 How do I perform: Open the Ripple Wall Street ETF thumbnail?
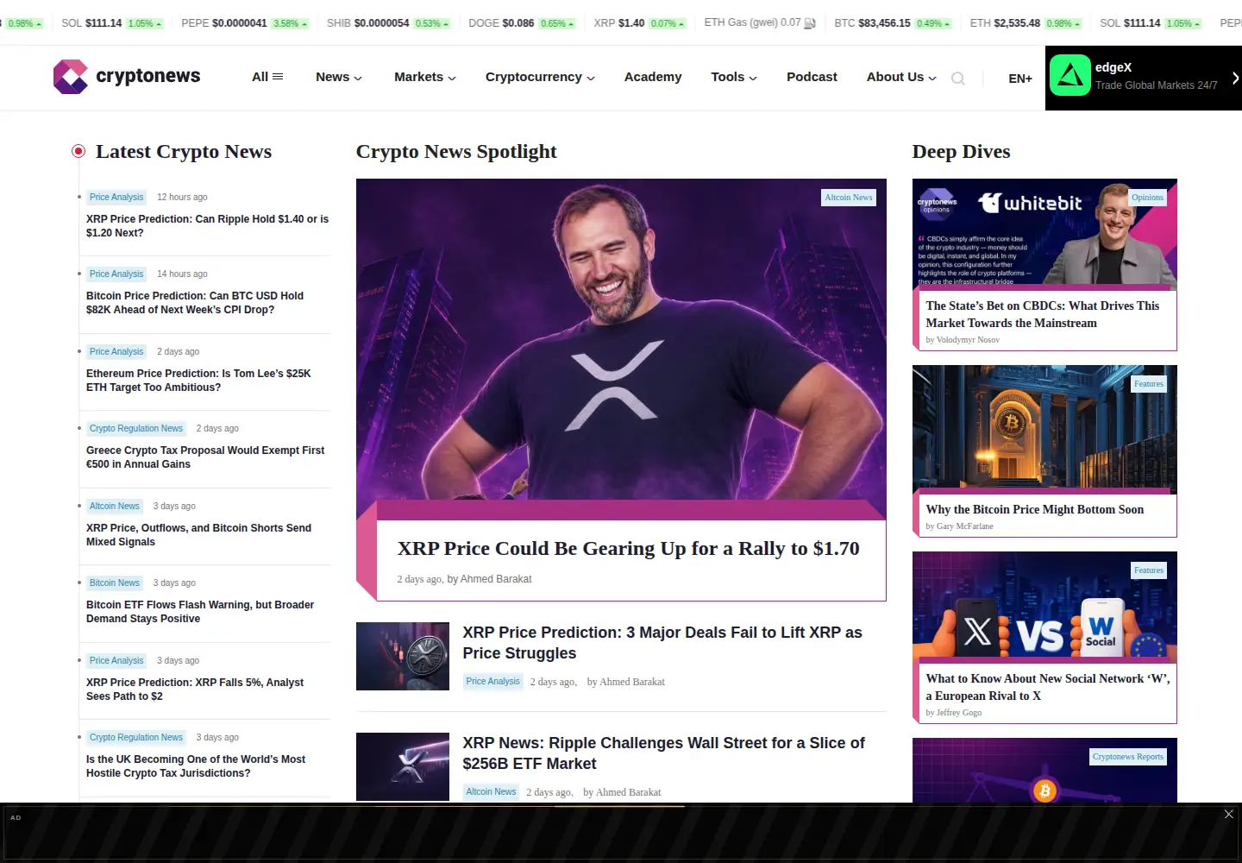pos(403,766)
